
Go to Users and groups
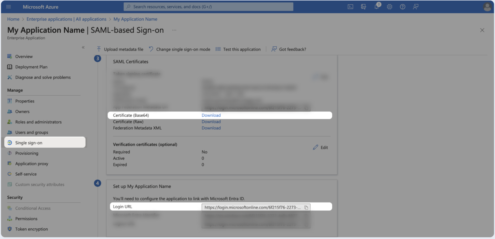click(32, 132)
